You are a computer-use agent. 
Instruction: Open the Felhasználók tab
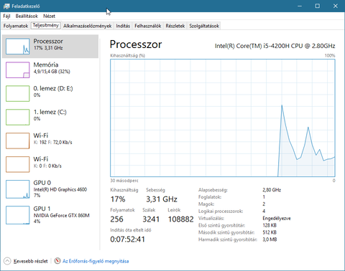pos(148,26)
